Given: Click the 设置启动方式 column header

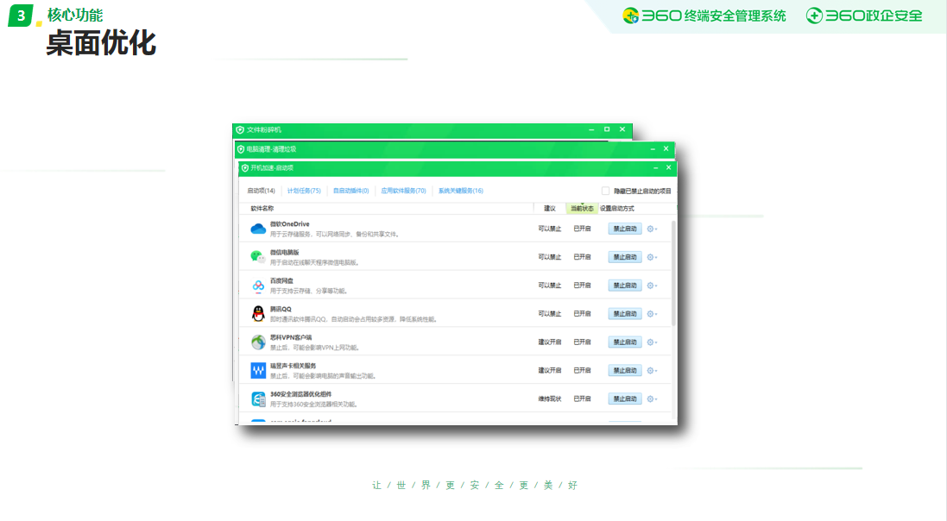Looking at the screenshot, I should point(616,208).
